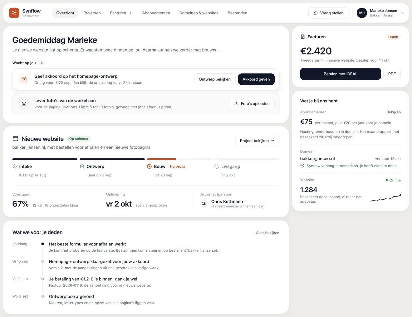Screen dimensions: 412x317
Task: Click the Livegang progress bar segment
Action: pyautogui.click(x=247, y=159)
